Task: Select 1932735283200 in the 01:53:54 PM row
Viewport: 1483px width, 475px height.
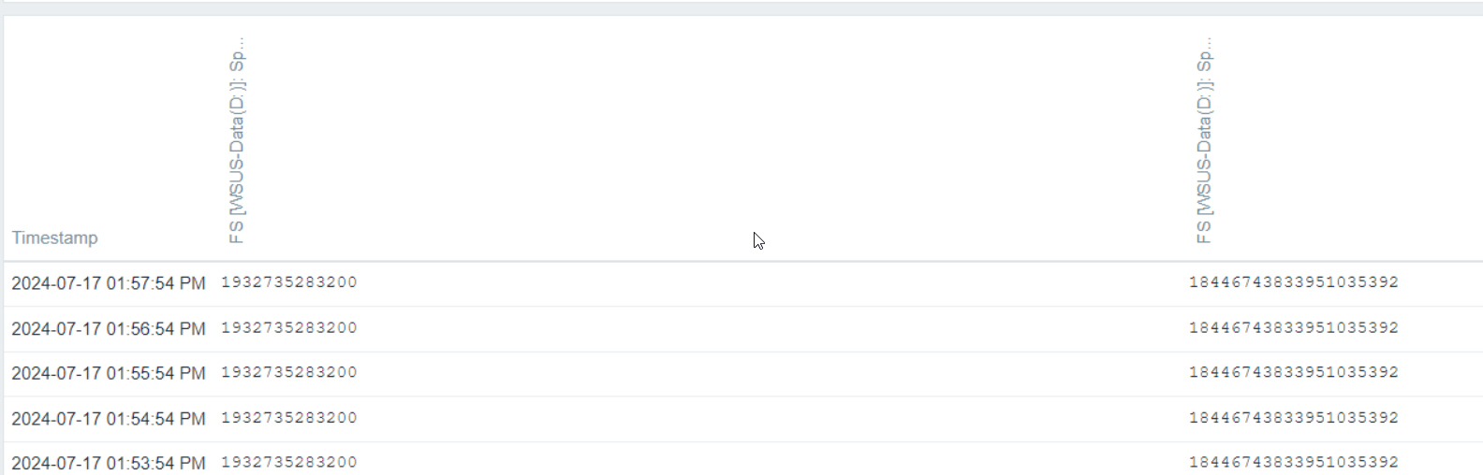Action: click(x=289, y=462)
